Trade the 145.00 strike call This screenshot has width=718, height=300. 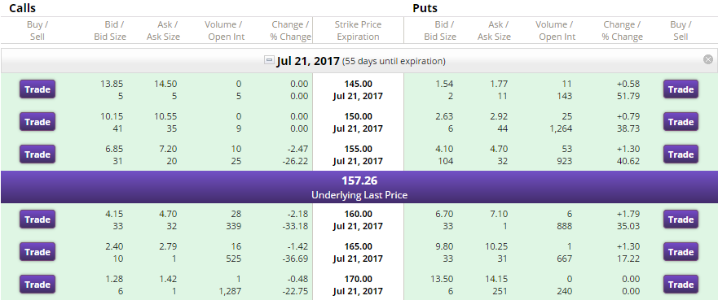click(x=37, y=89)
